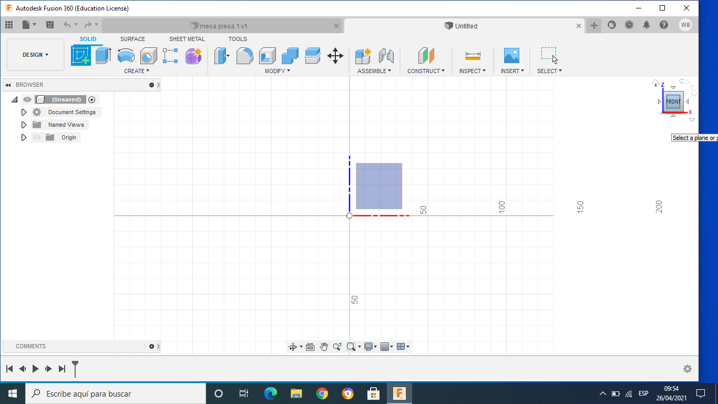Open the ASSEMBLE dropdown menu
718x404 pixels.
pyautogui.click(x=374, y=71)
